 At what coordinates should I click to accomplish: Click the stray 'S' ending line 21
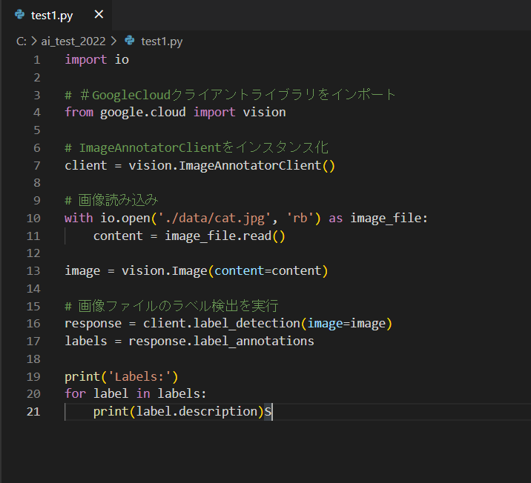pyautogui.click(x=268, y=412)
